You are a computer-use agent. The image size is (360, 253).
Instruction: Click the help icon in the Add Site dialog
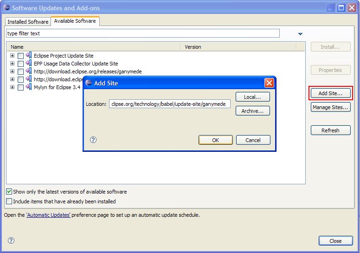click(x=93, y=140)
